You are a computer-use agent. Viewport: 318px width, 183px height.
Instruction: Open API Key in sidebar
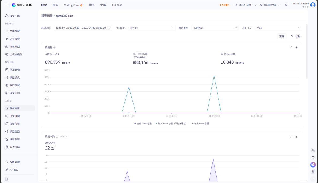pos(19,170)
